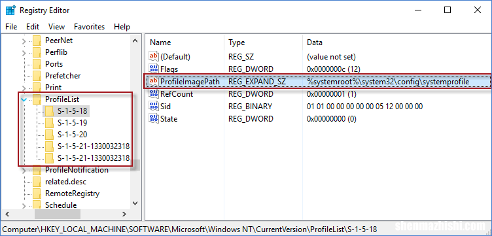Close the Registry Editor window
Image resolution: width=492 pixels, height=236 pixels.
(x=478, y=10)
